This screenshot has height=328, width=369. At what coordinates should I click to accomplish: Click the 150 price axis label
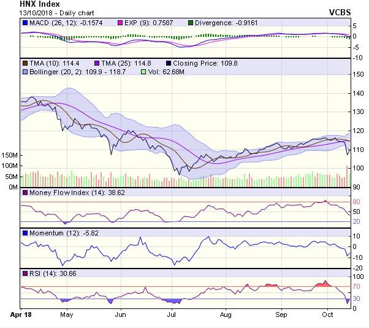359,74
